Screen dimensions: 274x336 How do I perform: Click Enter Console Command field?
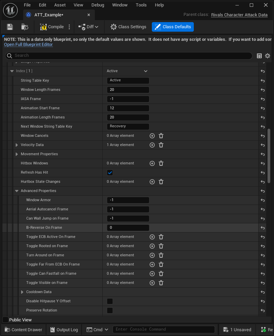164,329
